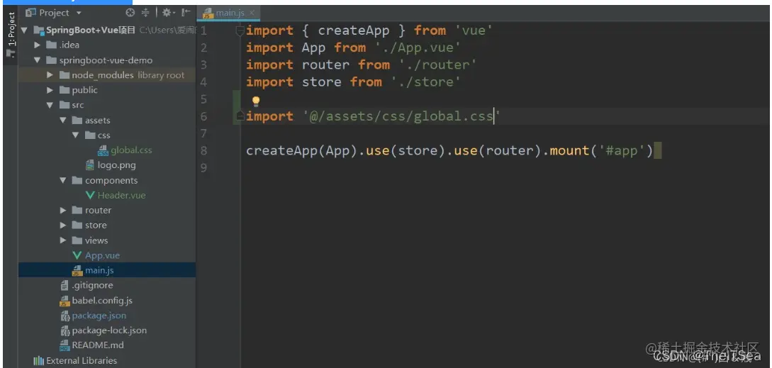
Task: Collapse the assets folder
Action: [62, 121]
